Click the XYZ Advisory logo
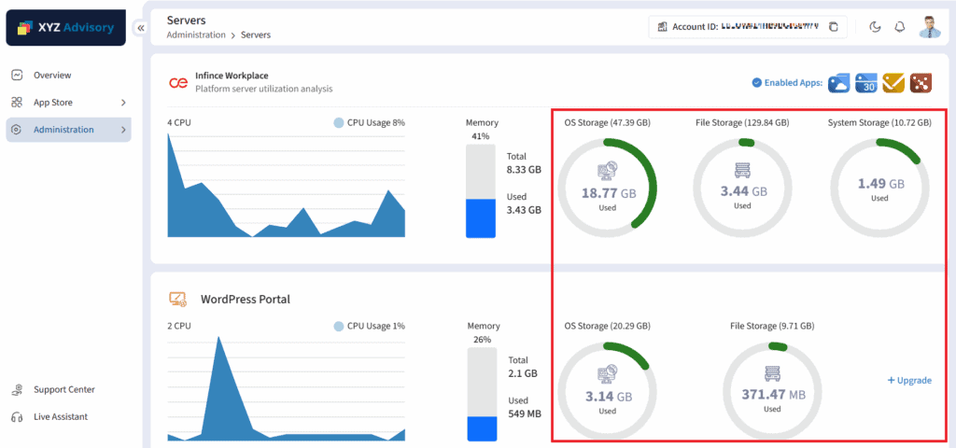Viewport: 956px width, 448px height. (65, 28)
